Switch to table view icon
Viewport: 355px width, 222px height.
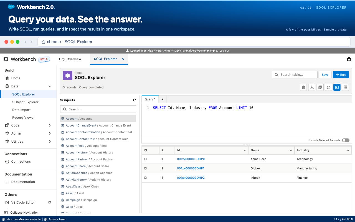point(345,87)
